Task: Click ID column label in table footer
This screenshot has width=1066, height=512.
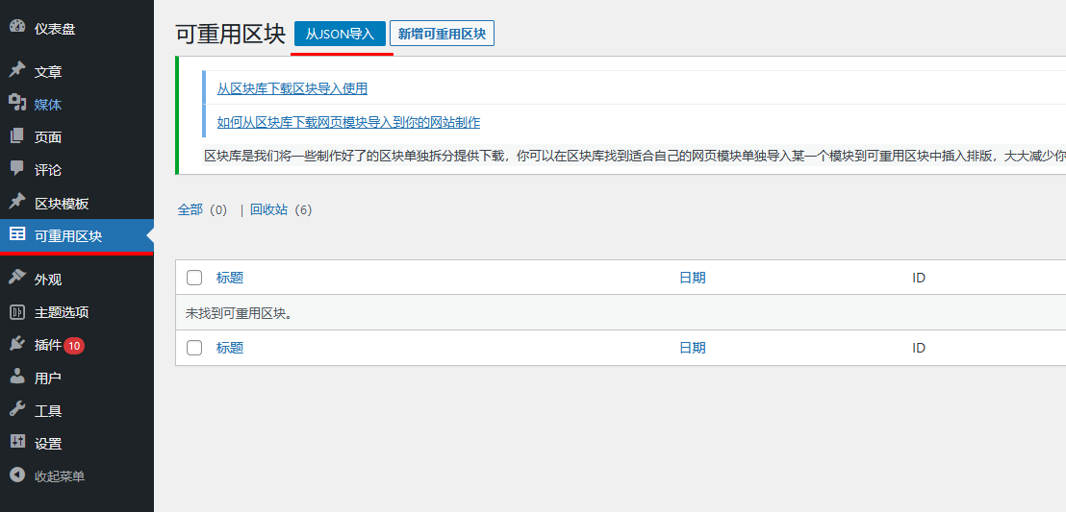Action: point(919,348)
